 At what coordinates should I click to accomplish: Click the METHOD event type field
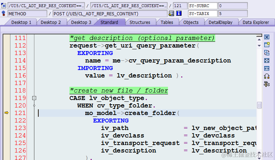pos(27,14)
